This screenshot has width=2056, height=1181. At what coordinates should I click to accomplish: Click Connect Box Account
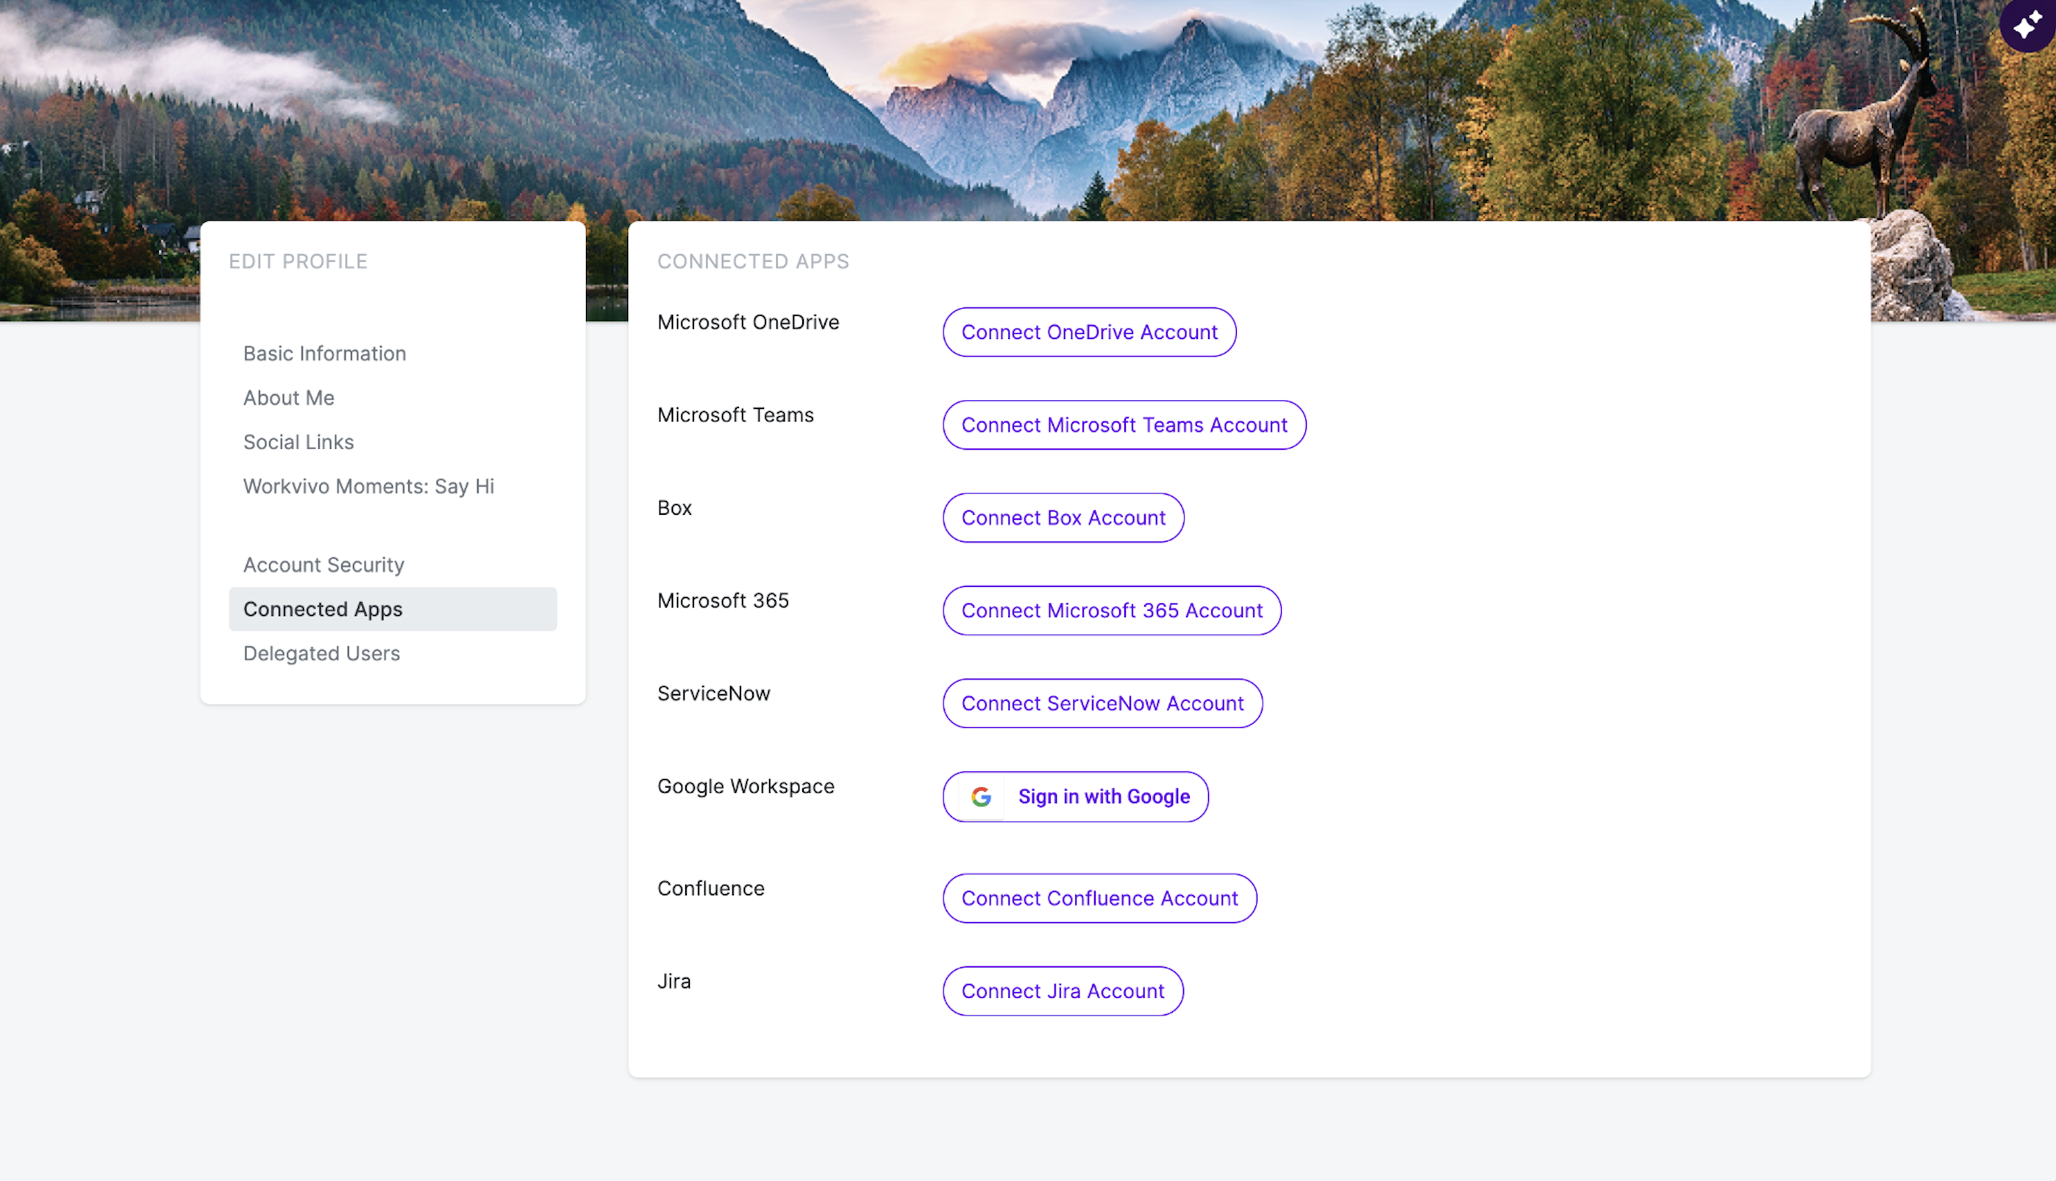(1063, 518)
